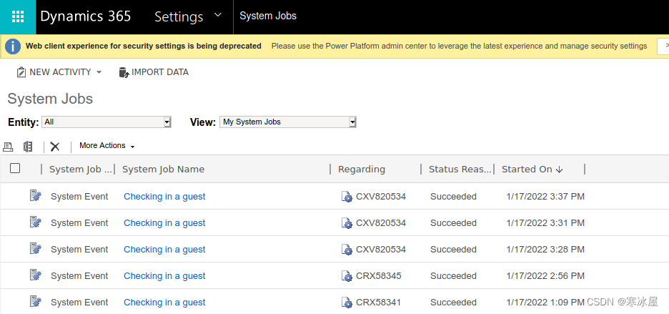Click system job icon in 2:56 PM row

(36, 275)
